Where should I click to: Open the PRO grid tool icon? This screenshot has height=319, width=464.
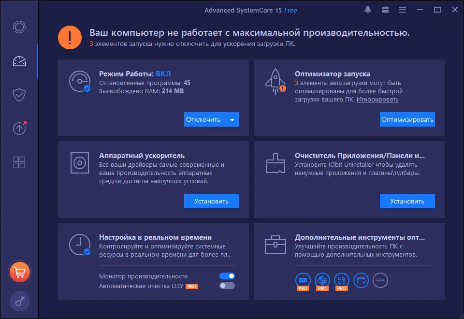point(342,281)
